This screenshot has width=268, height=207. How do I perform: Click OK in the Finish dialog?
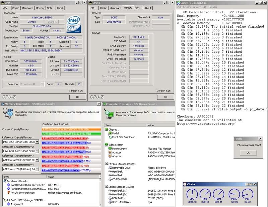(x=248, y=153)
